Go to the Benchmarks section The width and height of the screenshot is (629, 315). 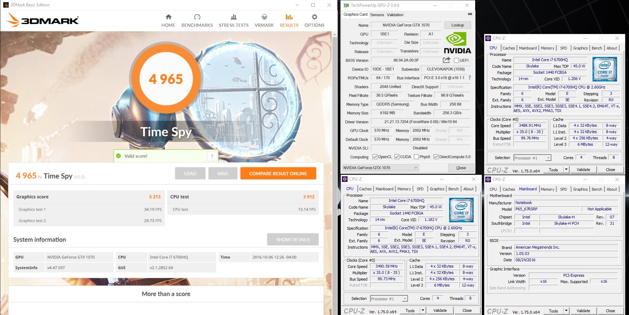tap(197, 21)
